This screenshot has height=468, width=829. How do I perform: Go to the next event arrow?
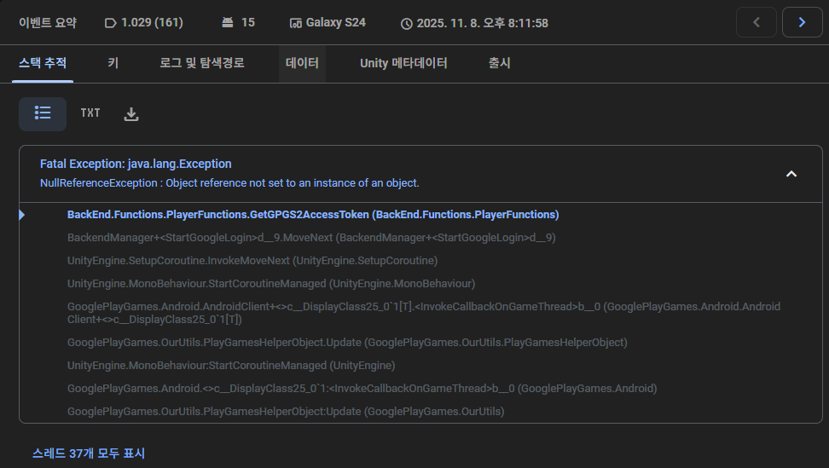(802, 23)
